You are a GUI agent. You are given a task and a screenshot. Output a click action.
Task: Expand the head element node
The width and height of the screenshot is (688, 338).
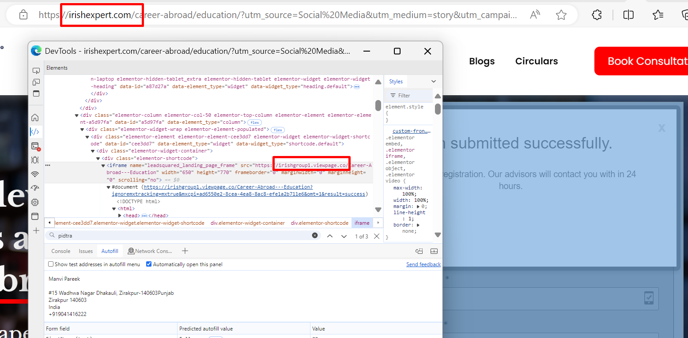point(120,216)
